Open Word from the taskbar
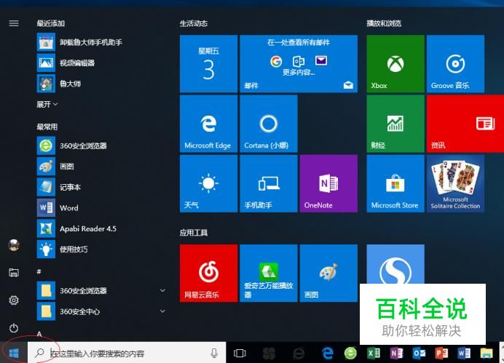Image resolution: width=504 pixels, height=363 pixels. pos(464,354)
